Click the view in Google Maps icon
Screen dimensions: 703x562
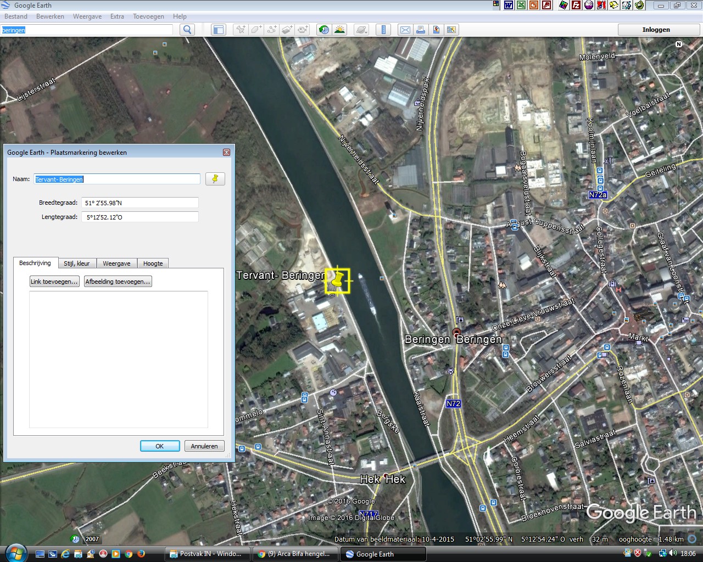436,30
